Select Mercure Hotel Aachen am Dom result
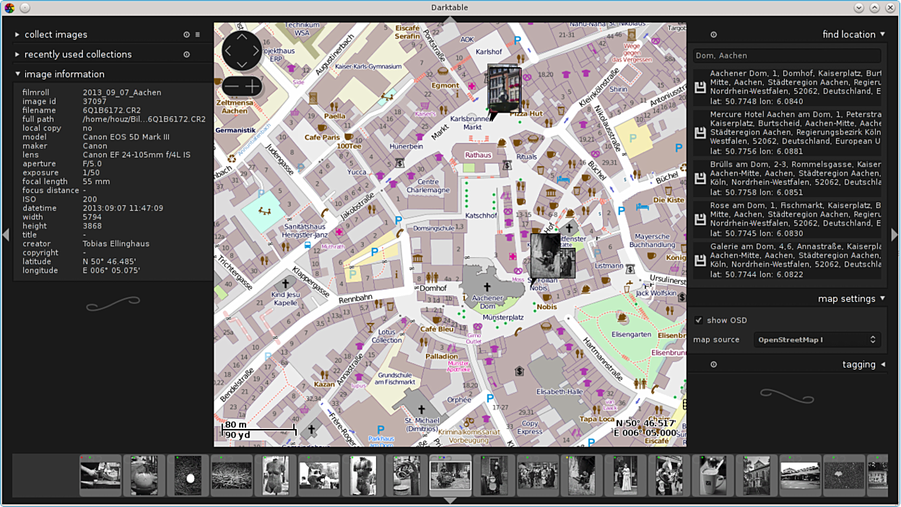 coord(794,133)
